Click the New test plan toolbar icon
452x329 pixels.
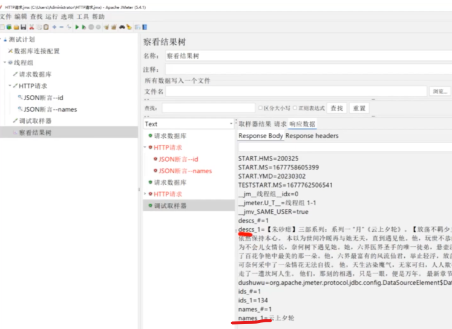click(2, 27)
